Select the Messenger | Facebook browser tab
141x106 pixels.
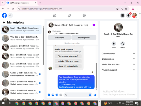pyautogui.click(x=21, y=3)
